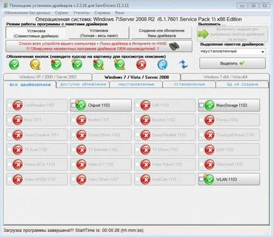The width and height of the screenshot is (273, 237).
Task: Click red X icon of Modem 1101
Action: (81, 120)
